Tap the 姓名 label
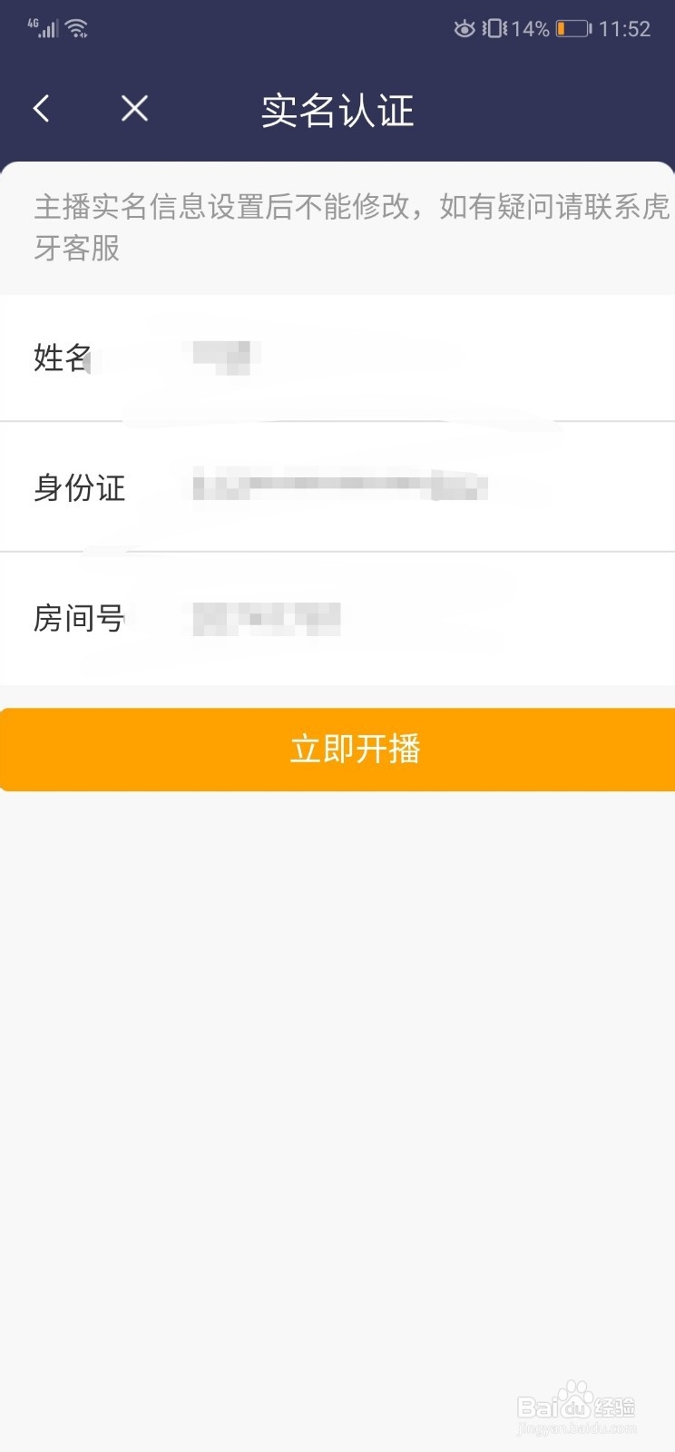 tap(63, 358)
